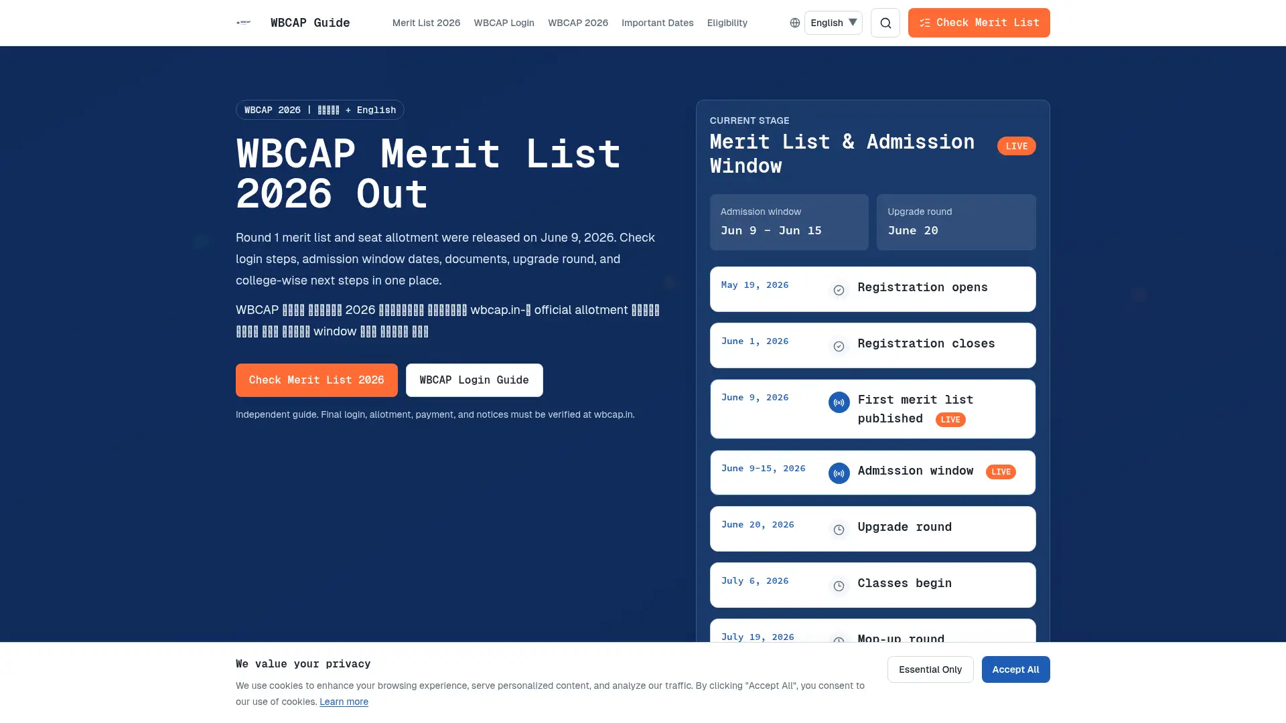This screenshot has width=1286, height=723.
Task: Click the Admission window Jun 9 – Jun 15 card
Action: pyautogui.click(x=789, y=222)
